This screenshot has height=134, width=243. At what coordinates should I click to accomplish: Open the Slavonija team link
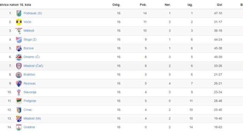[x=30, y=92]
